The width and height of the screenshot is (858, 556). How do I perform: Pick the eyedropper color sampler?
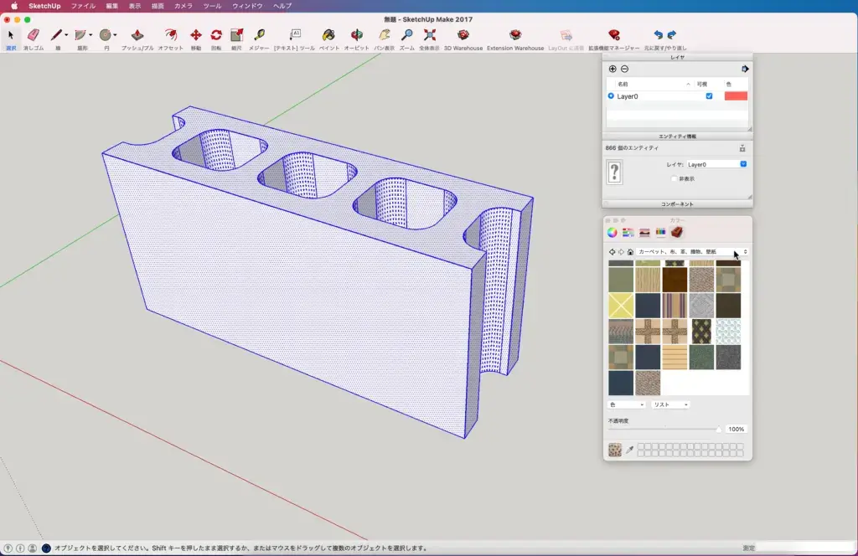630,450
